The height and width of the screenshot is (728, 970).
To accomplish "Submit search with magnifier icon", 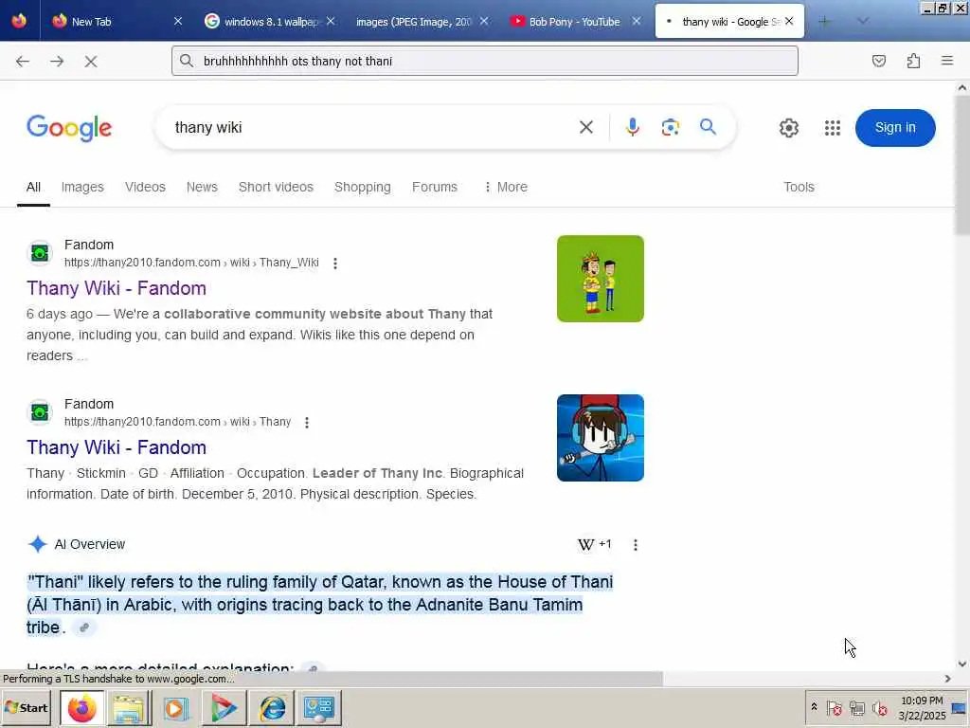I will 708,127.
